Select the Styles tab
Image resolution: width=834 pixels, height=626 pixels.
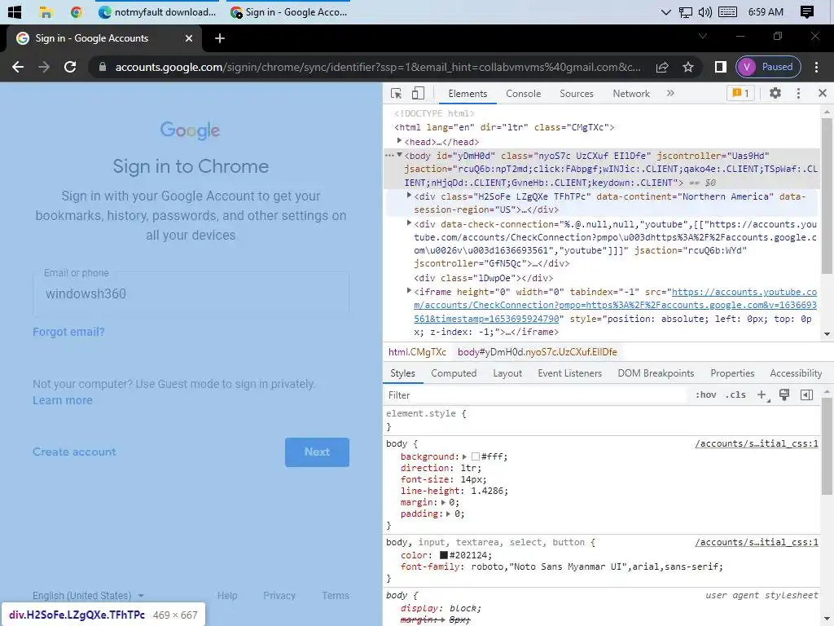tap(402, 373)
